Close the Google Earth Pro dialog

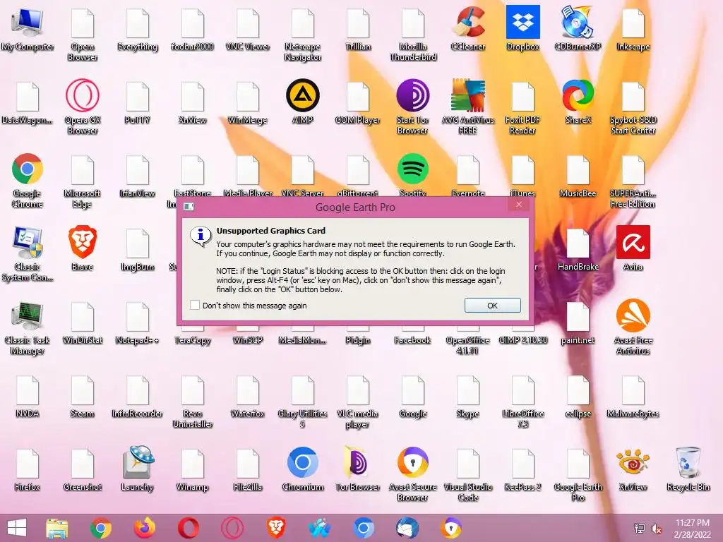[519, 205]
